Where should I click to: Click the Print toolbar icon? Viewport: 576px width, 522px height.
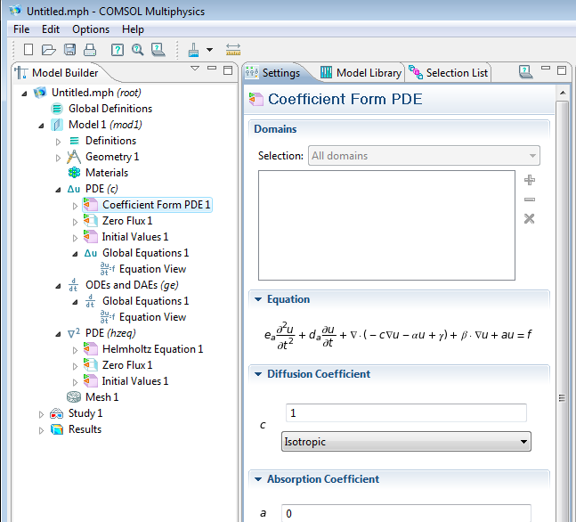[x=88, y=50]
